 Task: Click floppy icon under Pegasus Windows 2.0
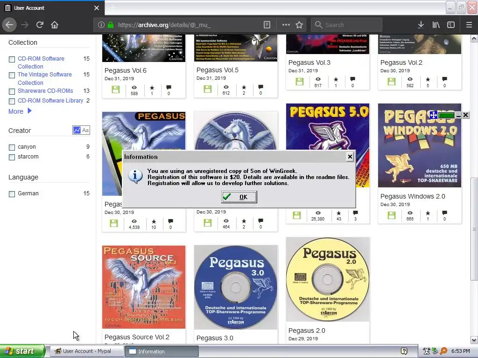(x=392, y=215)
